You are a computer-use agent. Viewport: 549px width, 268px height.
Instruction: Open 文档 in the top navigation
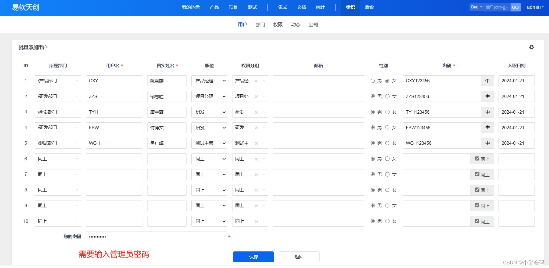tap(301, 7)
